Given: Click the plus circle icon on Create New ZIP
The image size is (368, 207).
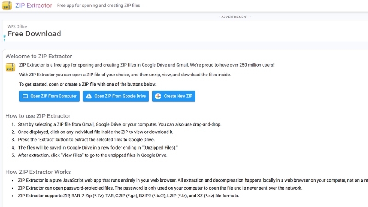Looking at the screenshot, I should [x=158, y=96].
